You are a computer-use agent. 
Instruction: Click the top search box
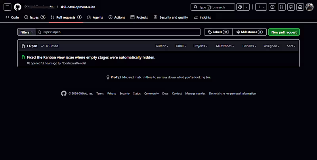click(213, 7)
